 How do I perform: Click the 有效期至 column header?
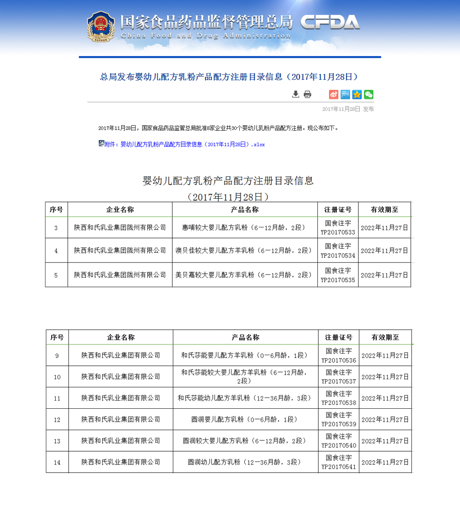click(x=384, y=209)
